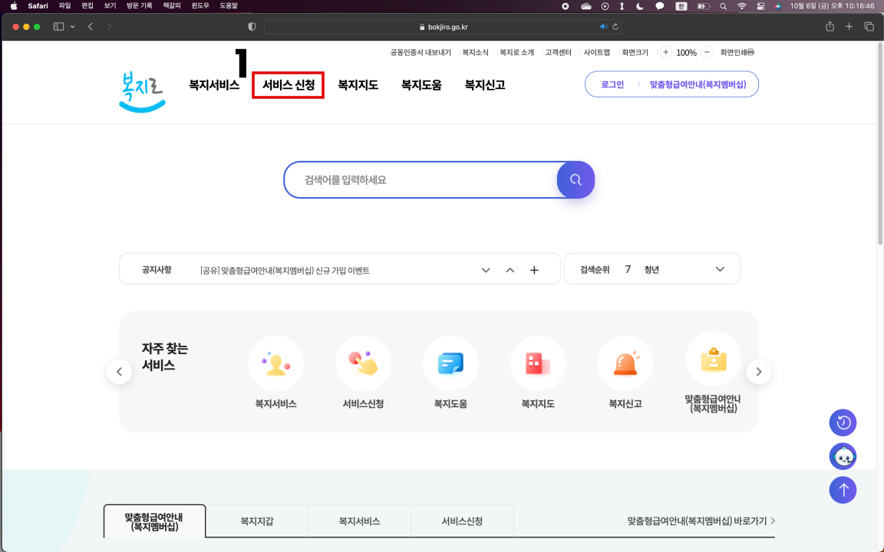Expand the 검색순위 청년 dropdown
This screenshot has height=552, width=884.
[720, 269]
